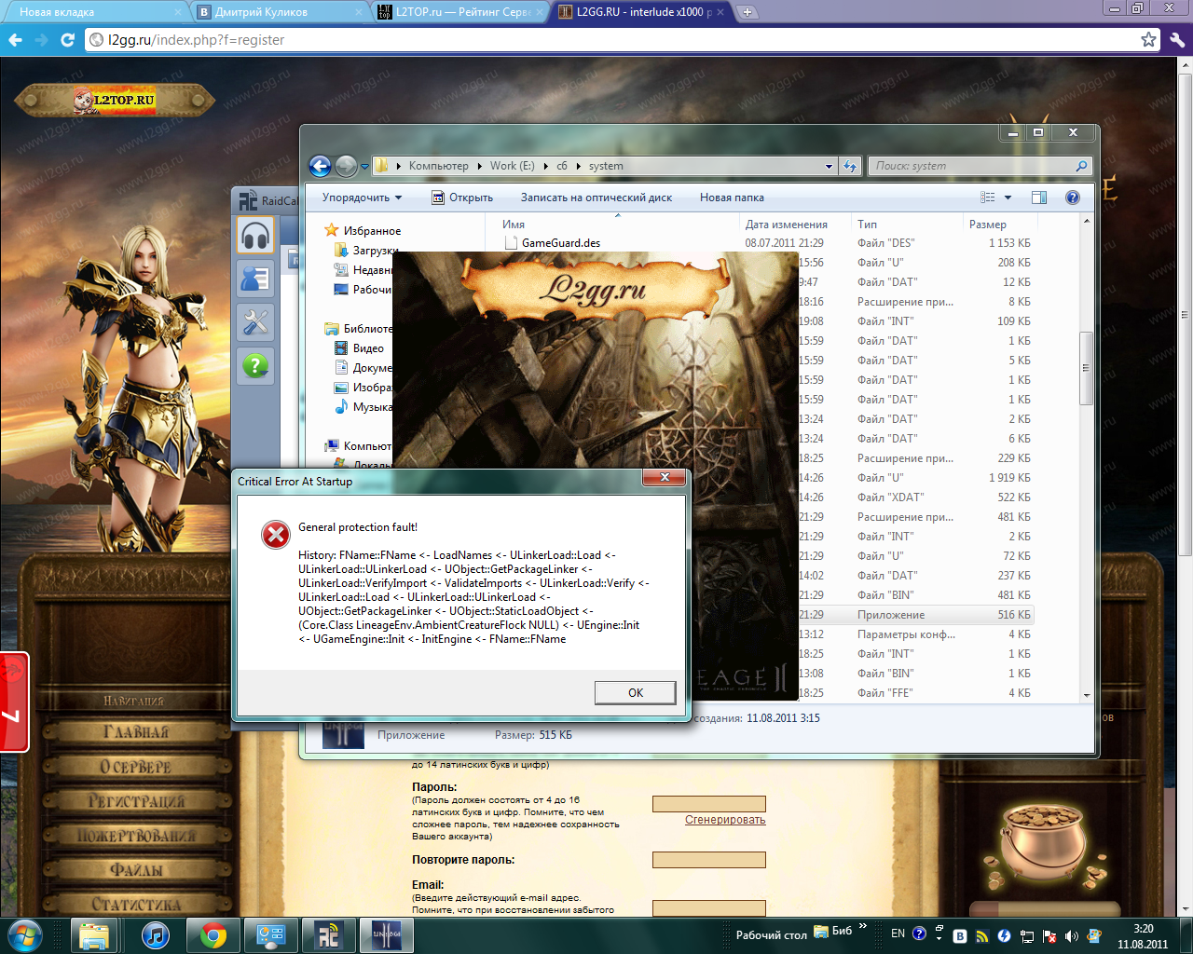
Task: Click the Повторите пароль input field
Action: pyautogui.click(x=709, y=860)
